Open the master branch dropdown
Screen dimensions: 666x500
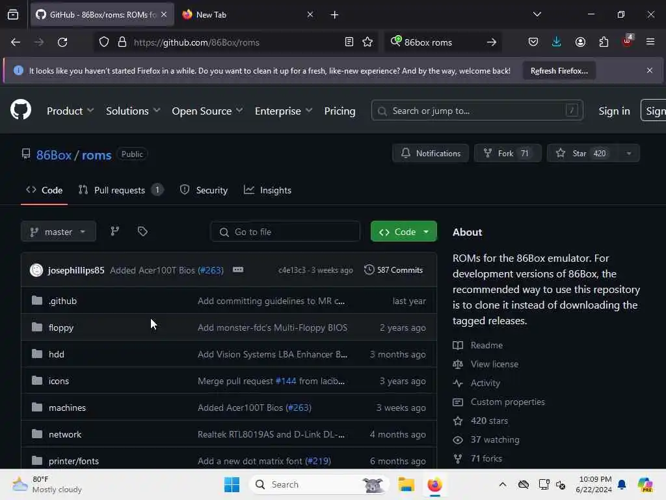tap(58, 231)
